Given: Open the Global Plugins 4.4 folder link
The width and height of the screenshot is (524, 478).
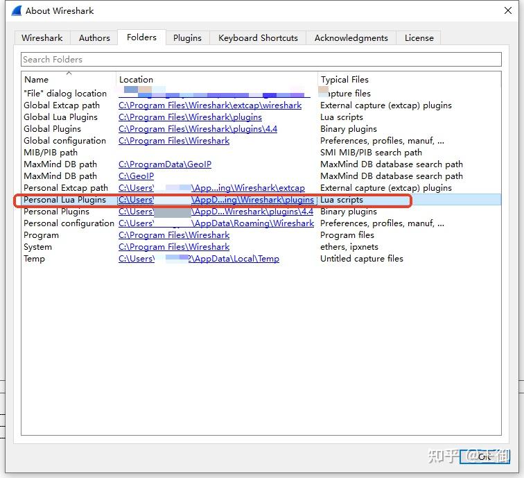Looking at the screenshot, I should click(198, 129).
